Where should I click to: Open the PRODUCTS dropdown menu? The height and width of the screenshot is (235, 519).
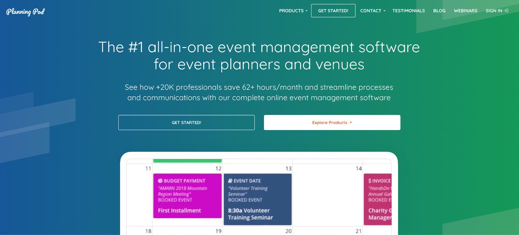[293, 11]
